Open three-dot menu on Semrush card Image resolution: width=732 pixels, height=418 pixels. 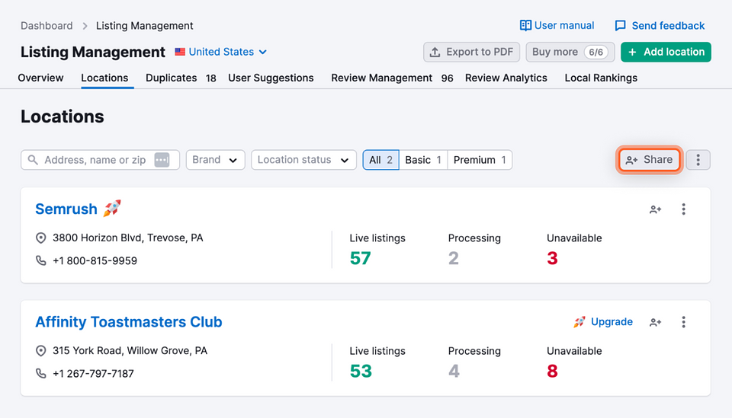point(683,209)
